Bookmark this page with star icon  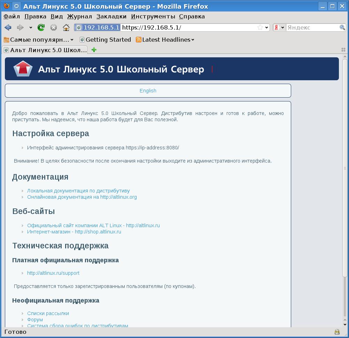[x=260, y=27]
